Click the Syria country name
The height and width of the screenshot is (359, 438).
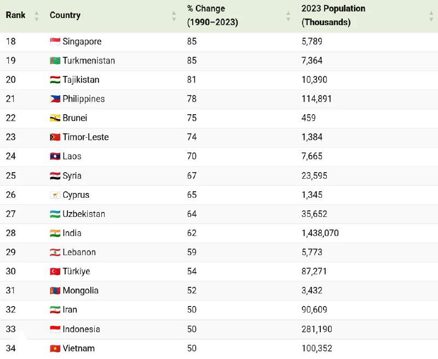click(72, 176)
